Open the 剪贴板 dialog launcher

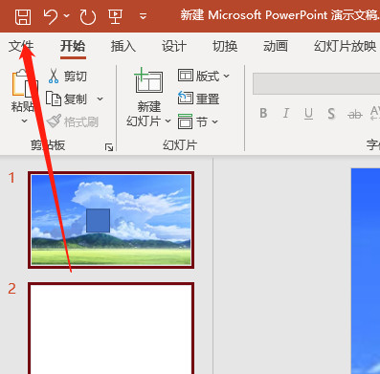pos(109,147)
